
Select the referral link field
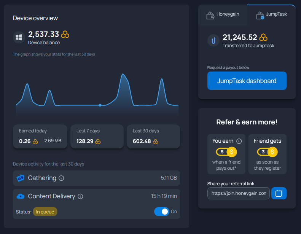[239, 193]
